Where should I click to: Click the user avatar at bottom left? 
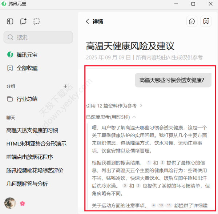pos(10,203)
